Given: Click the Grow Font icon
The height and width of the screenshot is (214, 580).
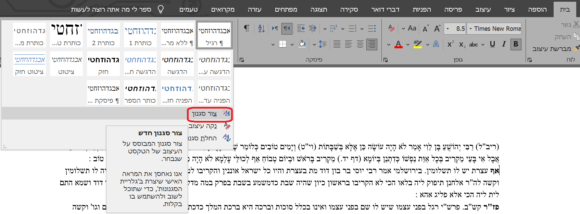Looking at the screenshot, I should [x=437, y=29].
